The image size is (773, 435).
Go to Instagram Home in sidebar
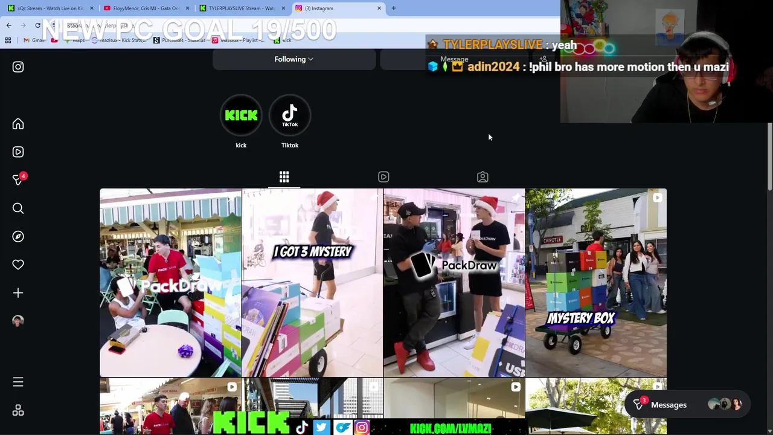tap(18, 124)
